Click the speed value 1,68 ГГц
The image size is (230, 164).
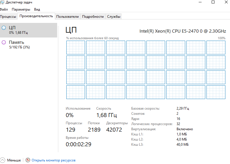(x=107, y=115)
